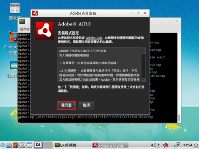
Task: Close the Adobe AIR 安裝 window
Action: (145, 13)
